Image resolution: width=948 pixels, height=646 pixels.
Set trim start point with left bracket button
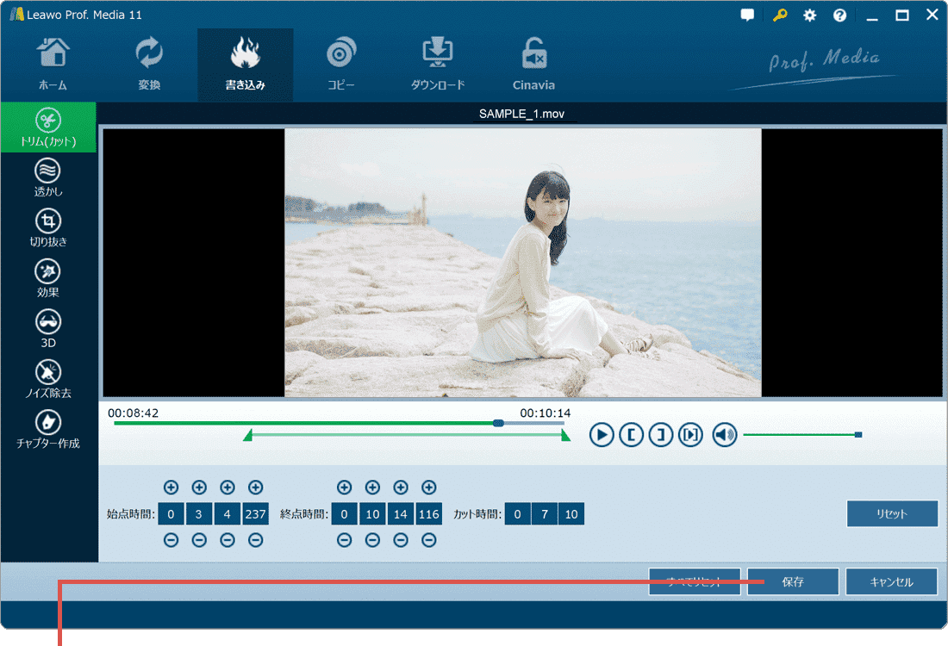tap(631, 435)
